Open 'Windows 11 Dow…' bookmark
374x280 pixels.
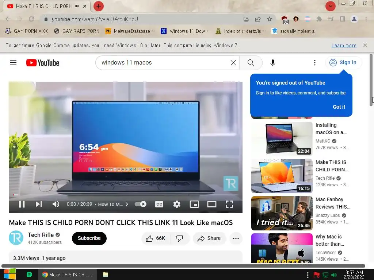185,31
